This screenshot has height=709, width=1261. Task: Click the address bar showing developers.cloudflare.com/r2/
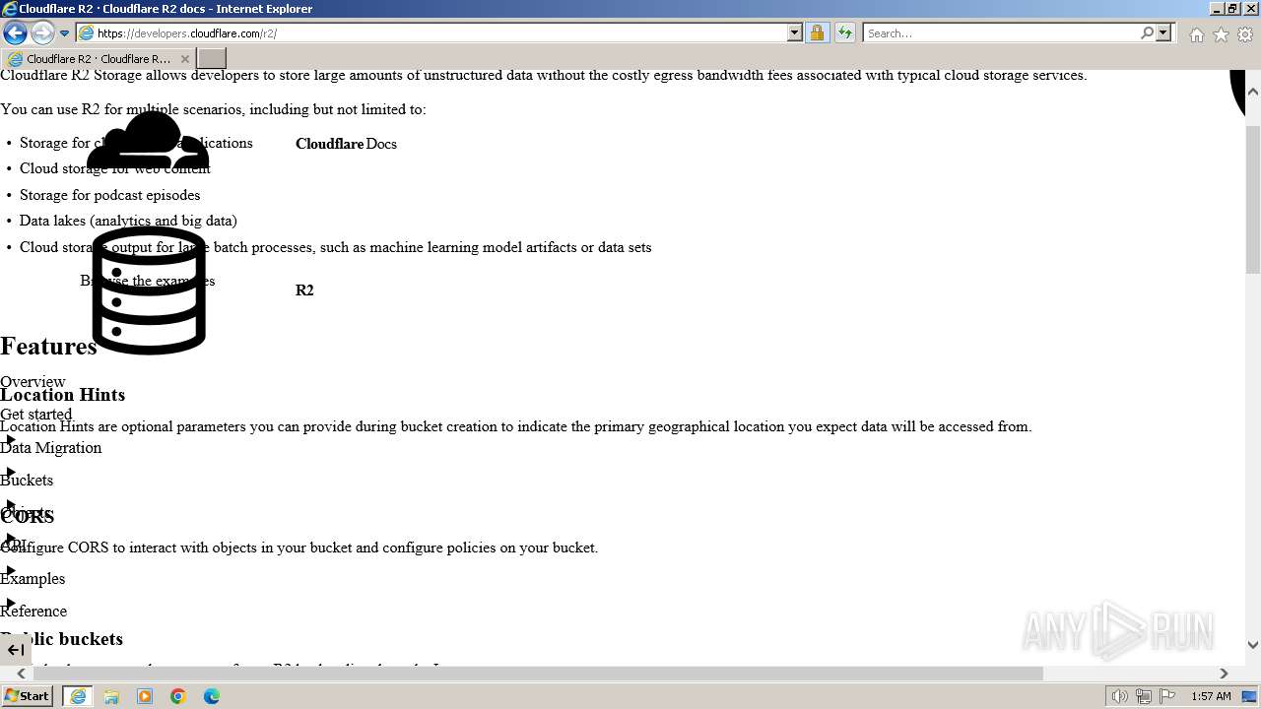click(431, 32)
